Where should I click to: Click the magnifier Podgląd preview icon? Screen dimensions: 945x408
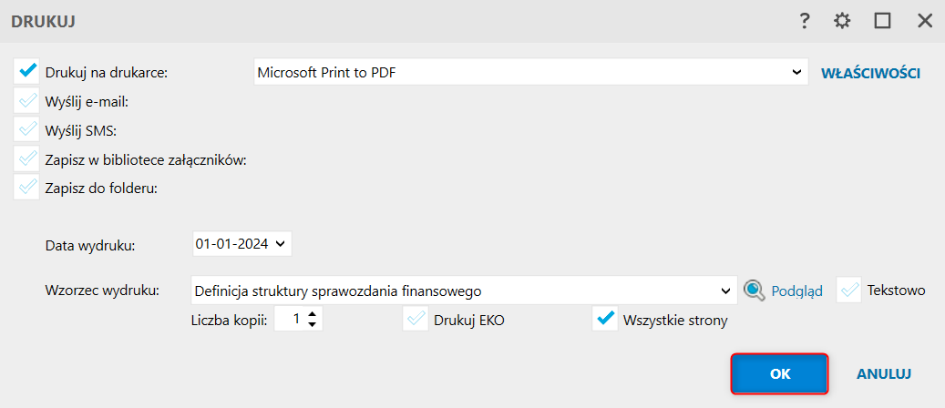[754, 291]
